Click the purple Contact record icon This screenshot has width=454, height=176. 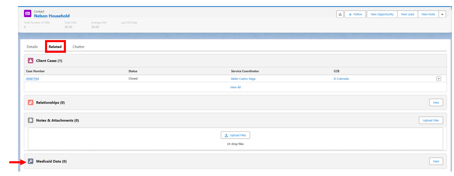coord(27,14)
